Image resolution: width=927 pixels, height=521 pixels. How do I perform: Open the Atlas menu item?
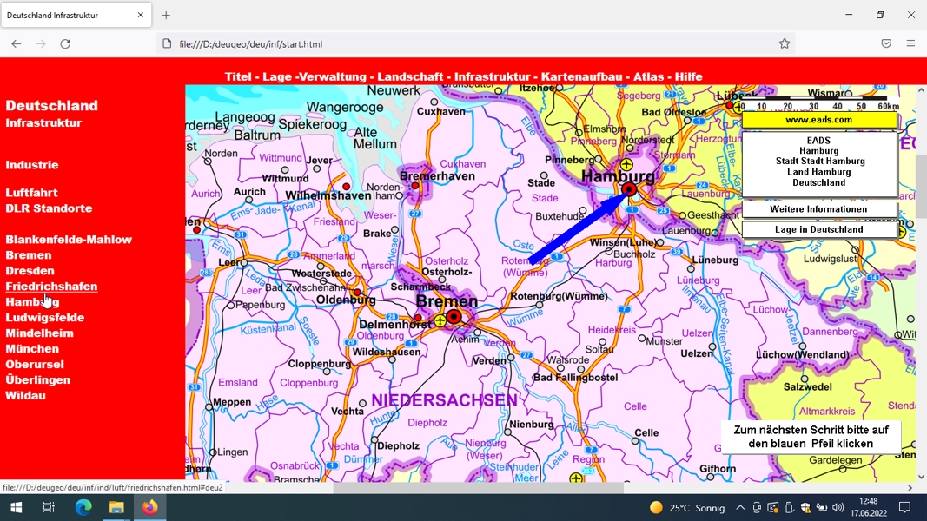pos(648,76)
